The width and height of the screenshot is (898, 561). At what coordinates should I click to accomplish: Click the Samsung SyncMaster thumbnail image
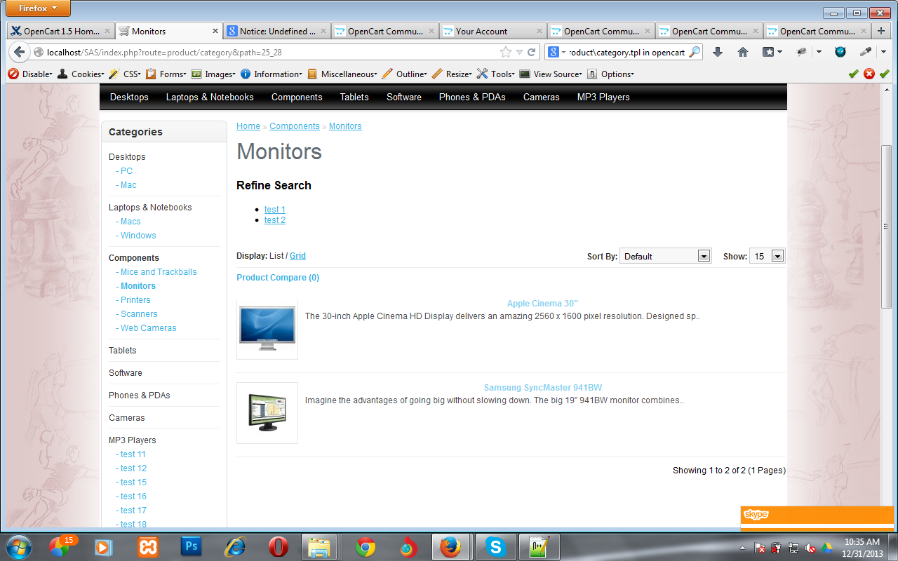pos(267,413)
